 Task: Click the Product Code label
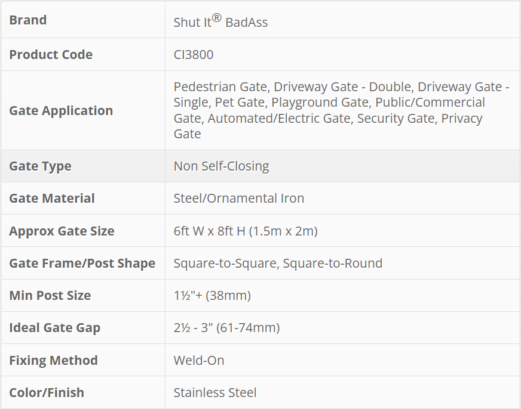click(51, 54)
